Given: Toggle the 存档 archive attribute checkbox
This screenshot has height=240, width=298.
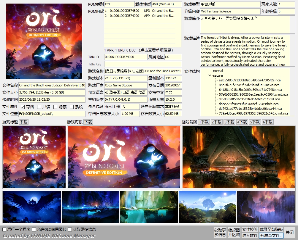Looking at the screenshot, I should [23, 107].
